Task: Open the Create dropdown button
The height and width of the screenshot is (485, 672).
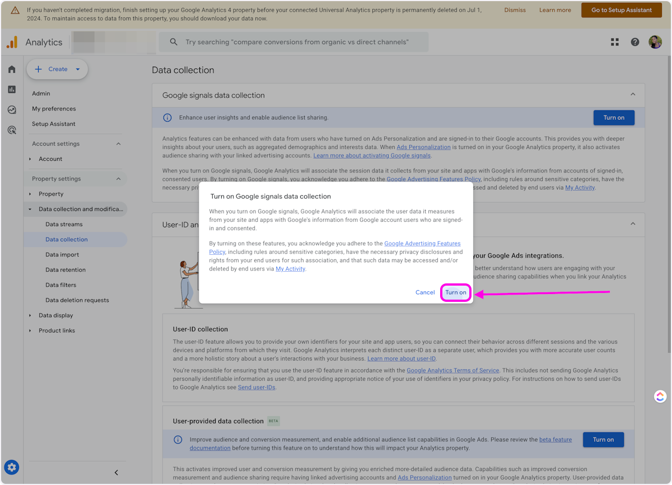Action: [57, 69]
